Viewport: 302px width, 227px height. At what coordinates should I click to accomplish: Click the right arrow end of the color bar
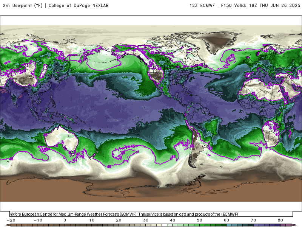click(x=294, y=225)
